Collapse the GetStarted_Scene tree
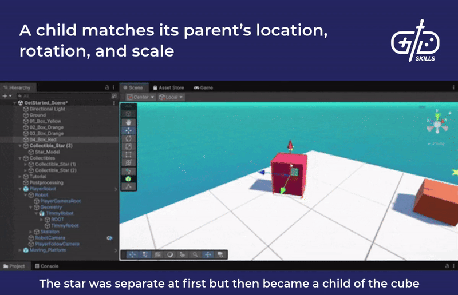 [x=15, y=103]
